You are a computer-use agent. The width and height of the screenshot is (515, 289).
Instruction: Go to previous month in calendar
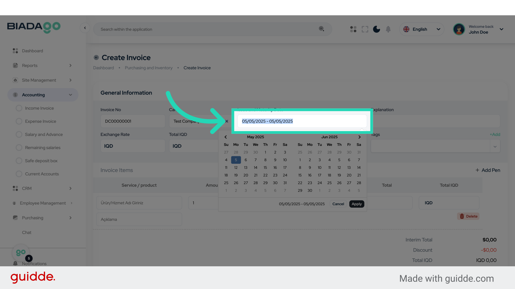pos(226,137)
